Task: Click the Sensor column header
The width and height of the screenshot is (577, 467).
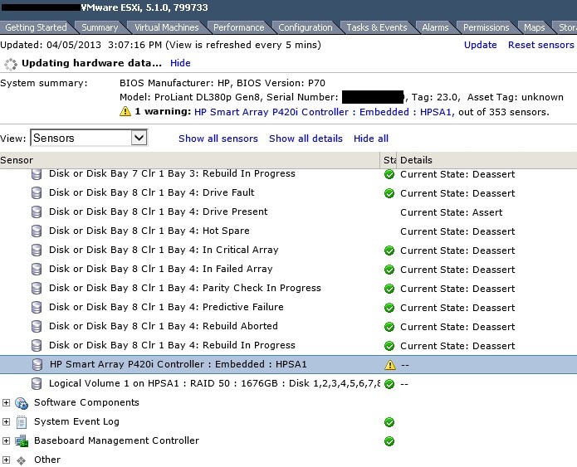Action: click(189, 160)
